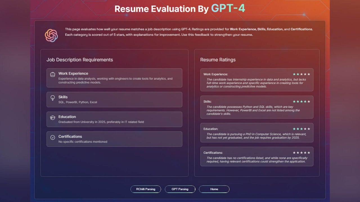The image size is (360, 202).
Task: Click the checkmark badge icon beside Certifications
Action: tap(53, 137)
